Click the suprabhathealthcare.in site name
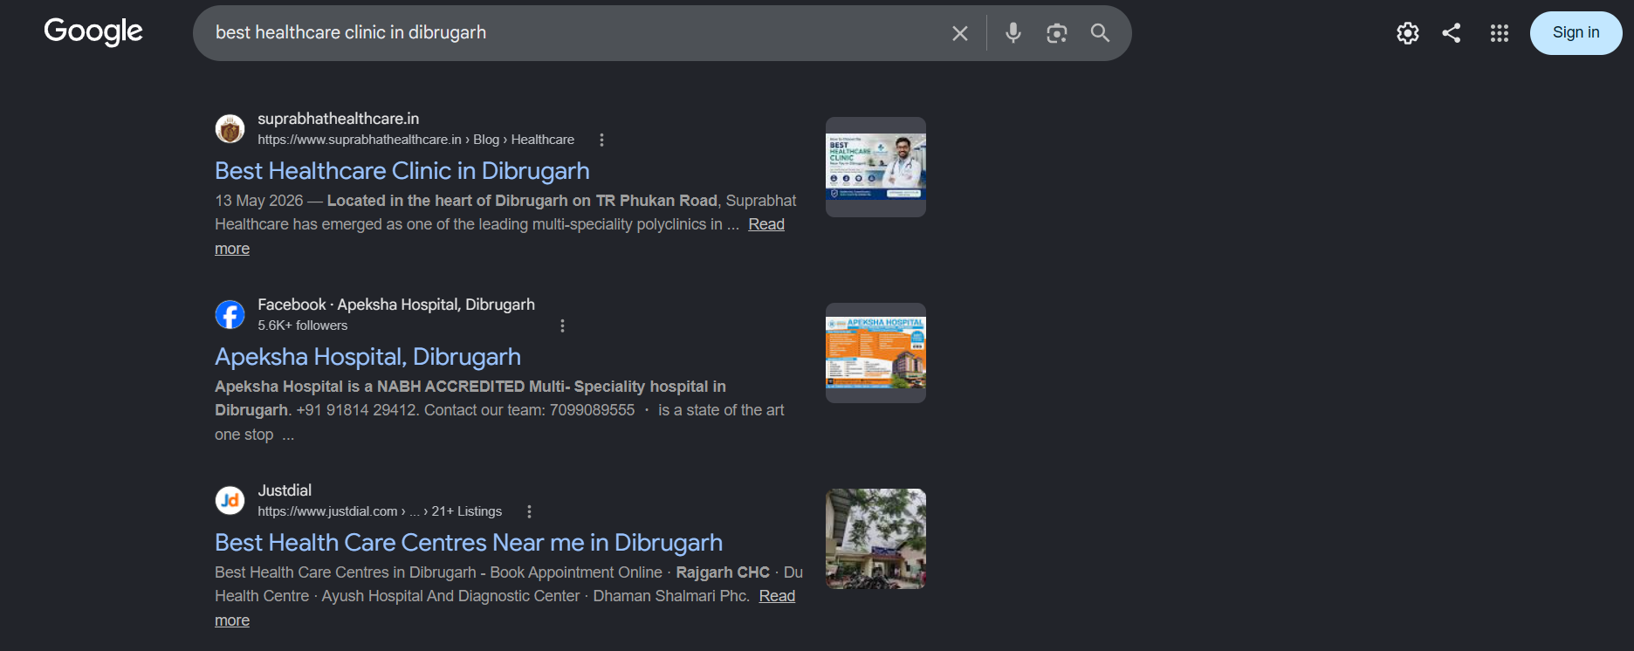This screenshot has height=651, width=1634. point(338,119)
